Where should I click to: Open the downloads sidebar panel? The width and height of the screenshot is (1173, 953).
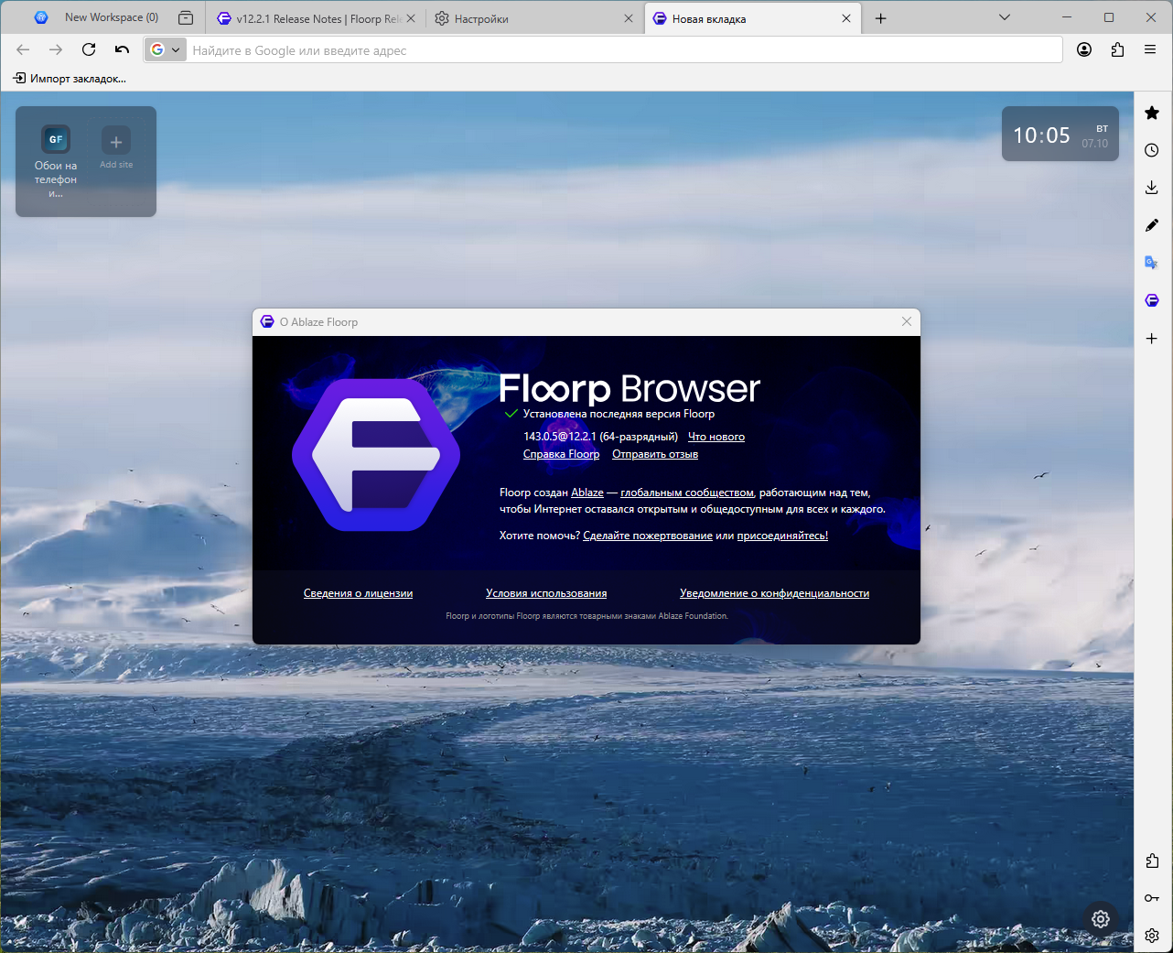pyautogui.click(x=1152, y=188)
